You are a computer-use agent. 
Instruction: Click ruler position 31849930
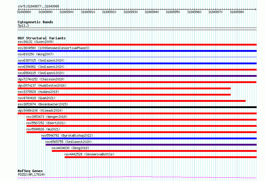tap(130, 12)
